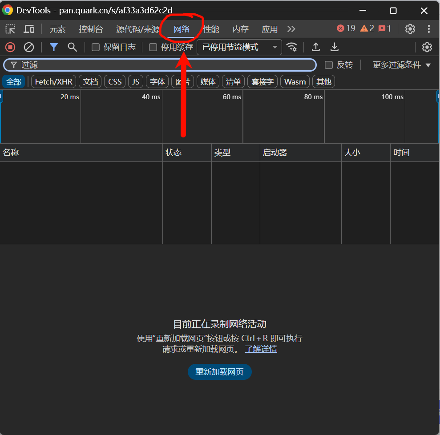Screen dimensions: 440x435
Task: Sort by 启动器 column header
Action: [301, 153]
